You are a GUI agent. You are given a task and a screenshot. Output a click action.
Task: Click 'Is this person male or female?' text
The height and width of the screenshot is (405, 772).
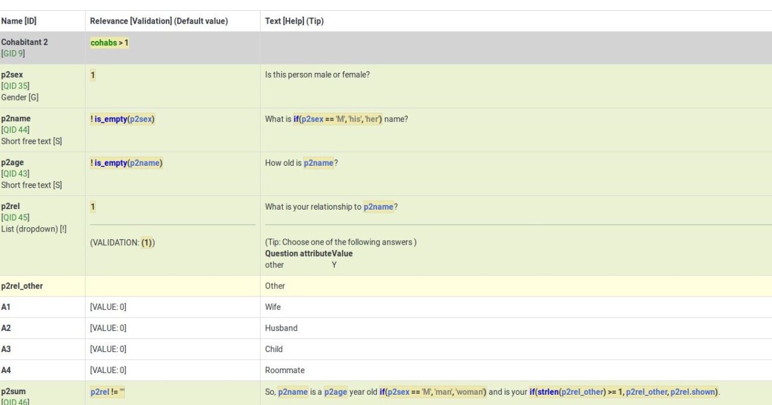[317, 75]
